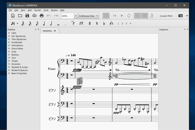Screen dimensions: 195x130
Task: Select the flat accidental icon
Action: (x=104, y=23)
